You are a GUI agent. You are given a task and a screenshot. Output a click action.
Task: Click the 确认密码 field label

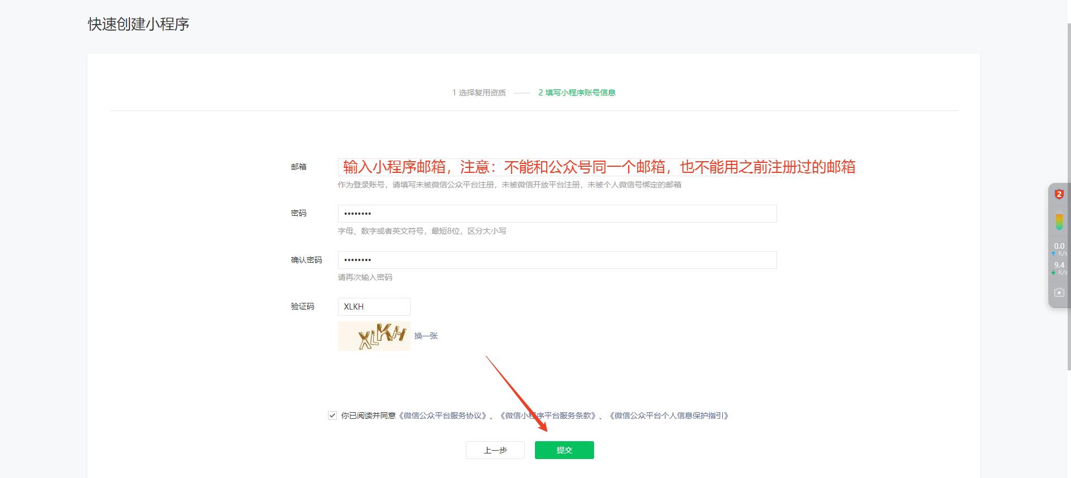pyautogui.click(x=306, y=260)
